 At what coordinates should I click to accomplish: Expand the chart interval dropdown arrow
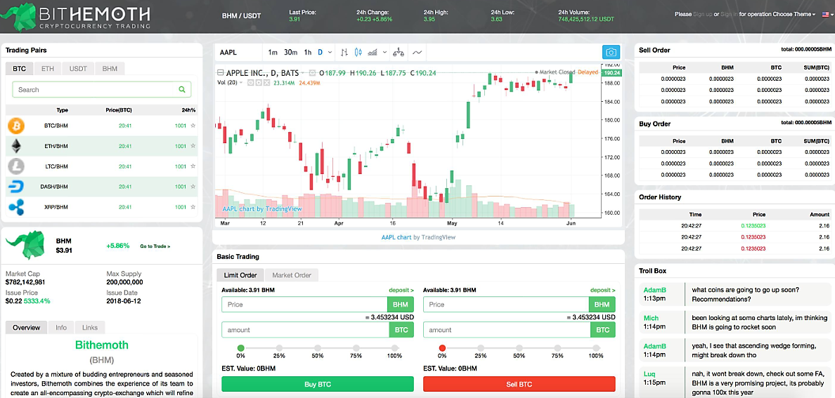click(330, 52)
